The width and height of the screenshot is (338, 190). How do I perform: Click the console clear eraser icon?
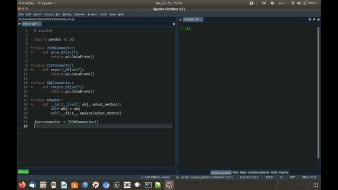tap(314, 20)
